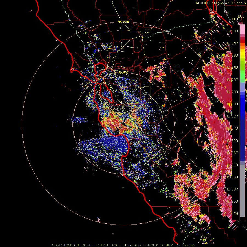Click the 0.893 scale value
This screenshot has height=247, width=247.
pos(232,55)
